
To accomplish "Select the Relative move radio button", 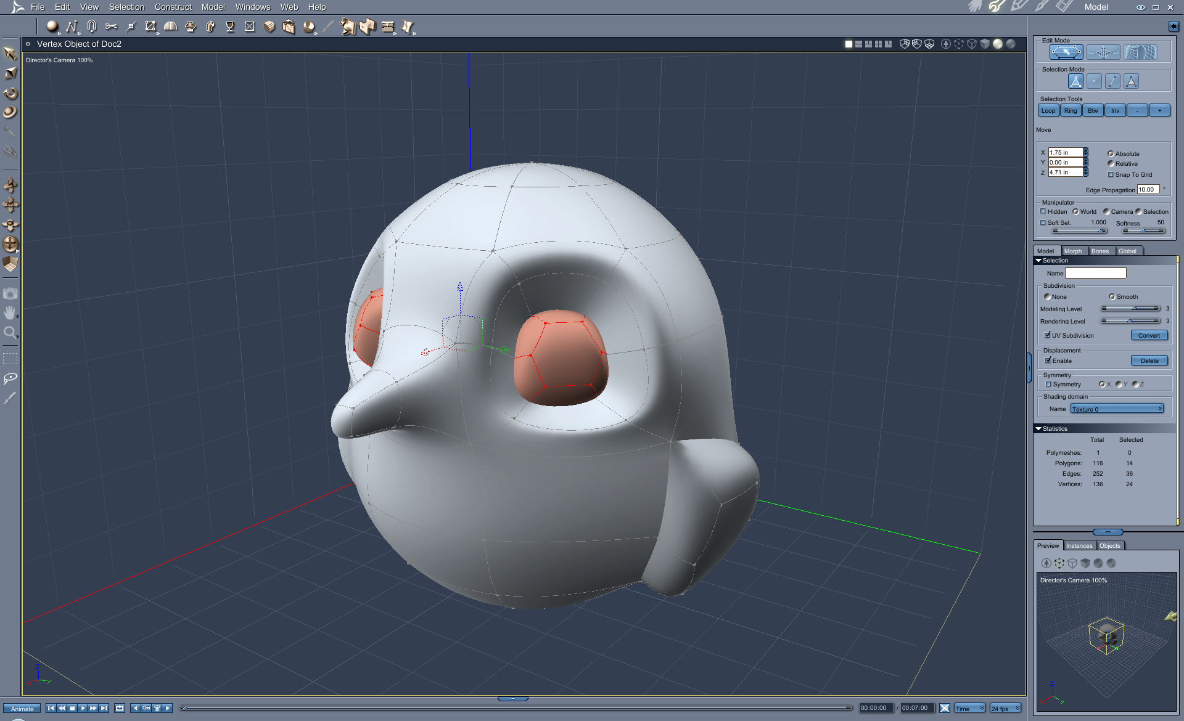I will (x=1111, y=163).
